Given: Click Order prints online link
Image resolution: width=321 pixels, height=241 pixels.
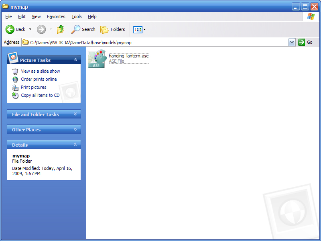Looking at the screenshot, I should tap(39, 79).
